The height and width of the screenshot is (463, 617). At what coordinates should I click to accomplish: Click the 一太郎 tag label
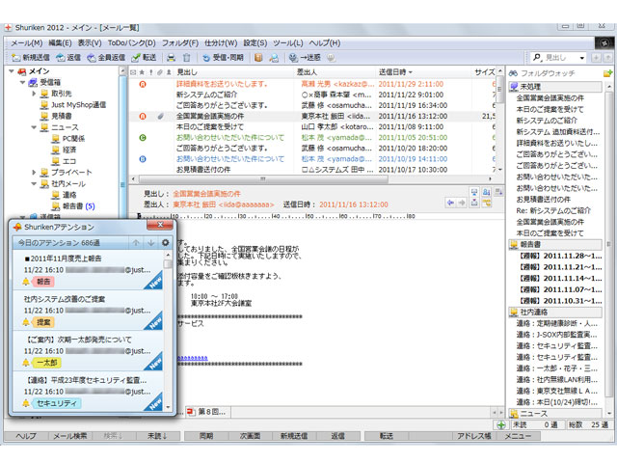(x=47, y=363)
